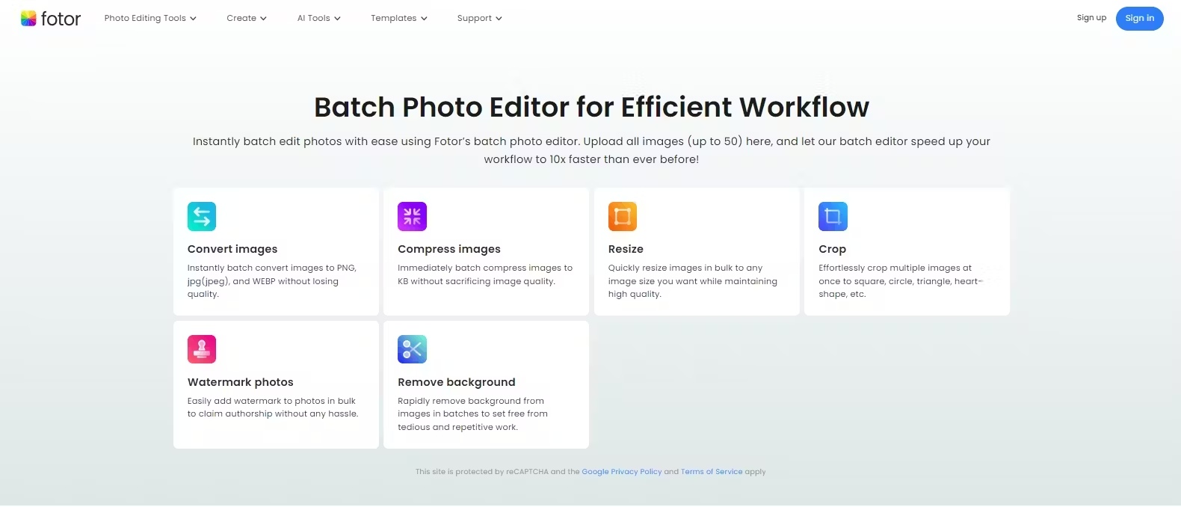Screen dimensions: 1181x507
Task: Open the Photo Editing Tools menu
Action: click(x=150, y=18)
